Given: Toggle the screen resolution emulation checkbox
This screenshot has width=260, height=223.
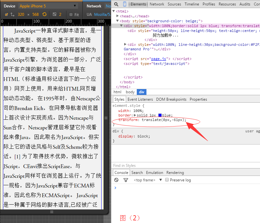Looking at the screenshot, I should 6,15.
